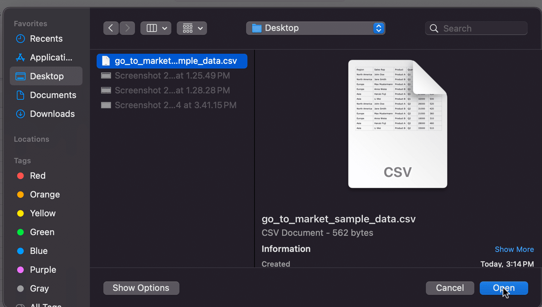Open the Desktop location popup menu
This screenshot has height=307, width=542.
(315, 28)
